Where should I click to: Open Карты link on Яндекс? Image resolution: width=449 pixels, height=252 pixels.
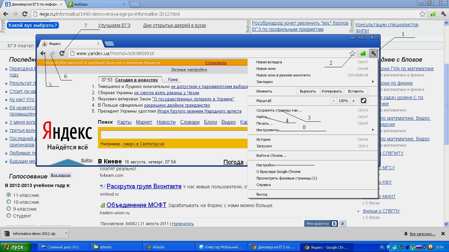click(x=124, y=122)
